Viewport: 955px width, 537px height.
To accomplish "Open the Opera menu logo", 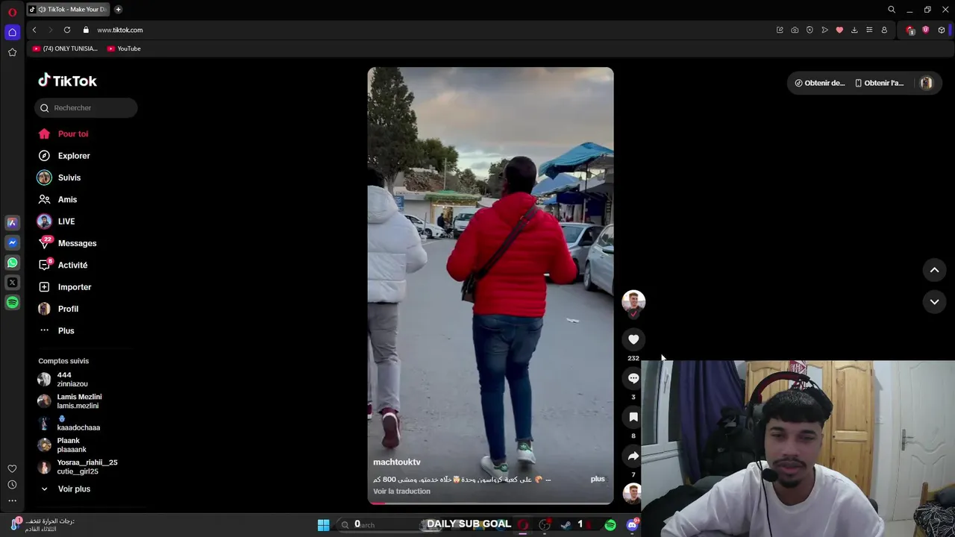I will tap(12, 12).
